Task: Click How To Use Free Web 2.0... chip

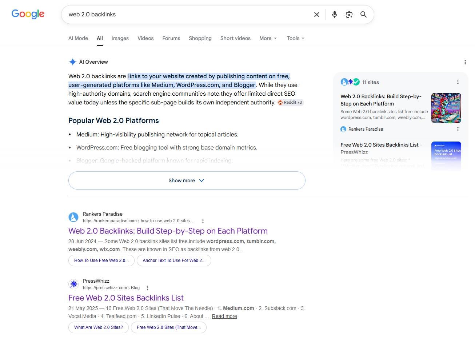Action: coord(101,261)
